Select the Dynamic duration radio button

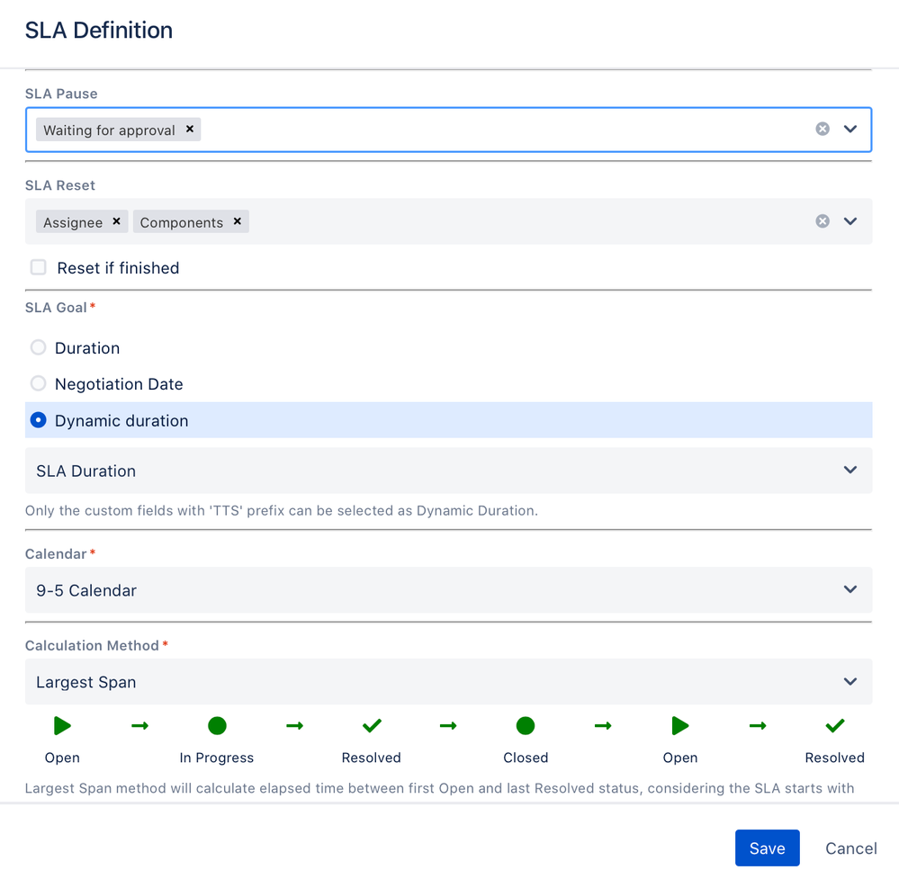point(39,420)
